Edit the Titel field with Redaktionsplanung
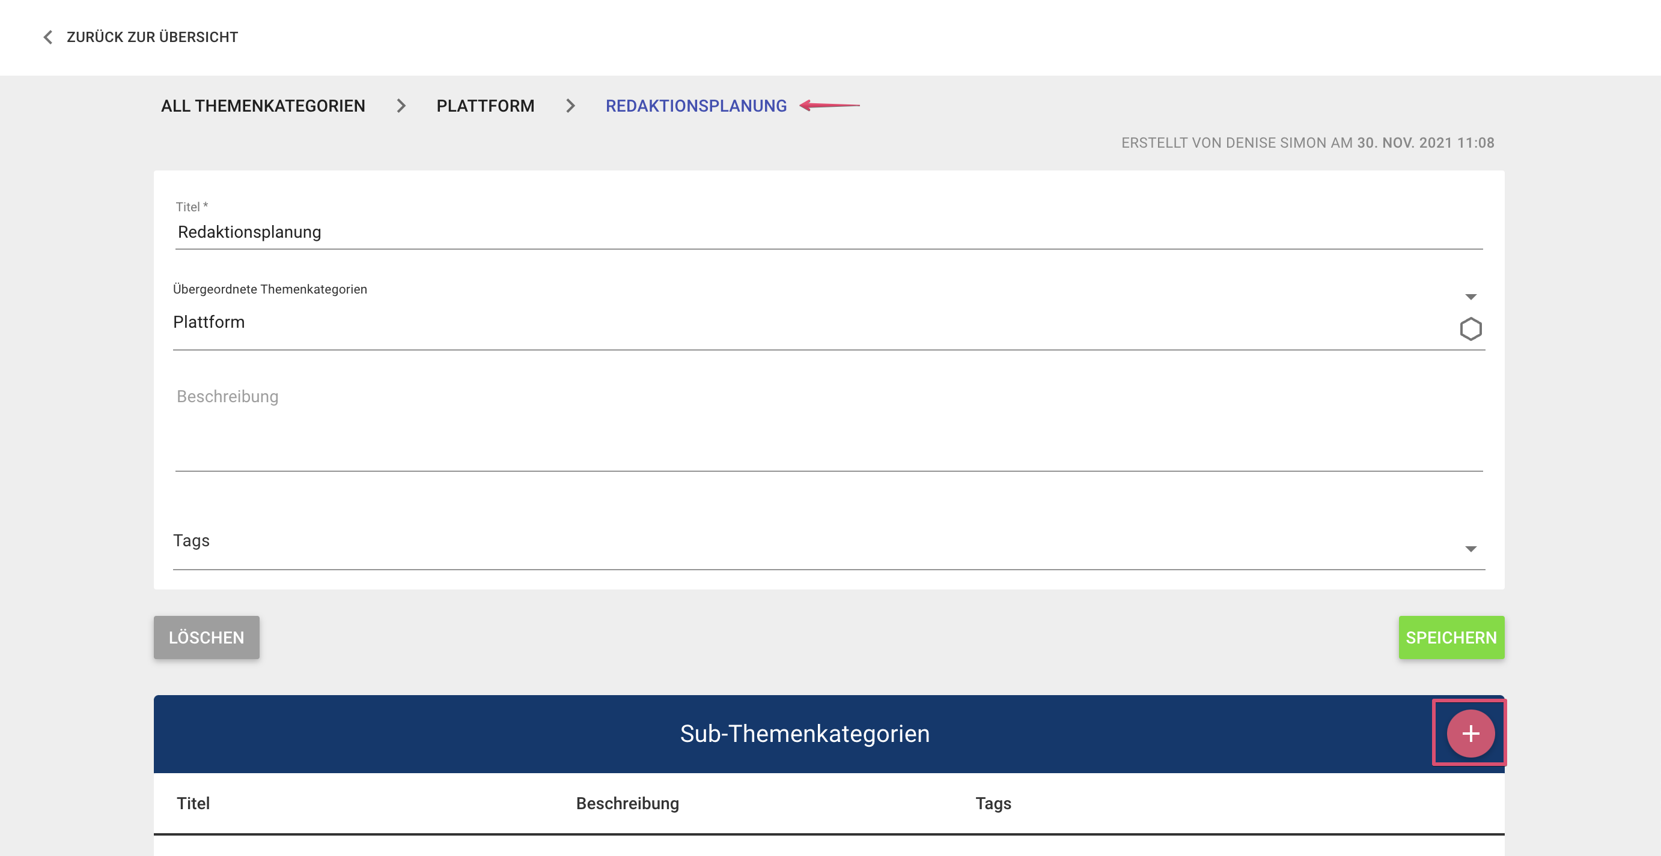The image size is (1661, 856). tap(829, 232)
